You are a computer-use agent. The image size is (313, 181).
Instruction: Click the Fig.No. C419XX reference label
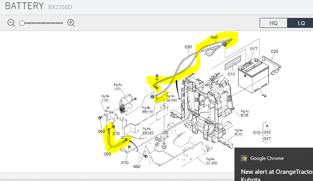[x=171, y=98]
